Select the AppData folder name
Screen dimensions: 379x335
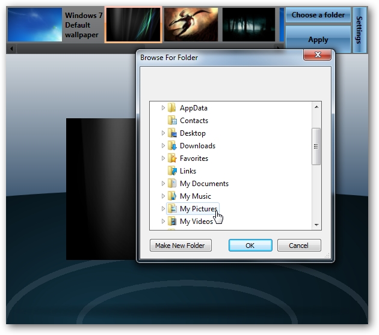pos(194,108)
